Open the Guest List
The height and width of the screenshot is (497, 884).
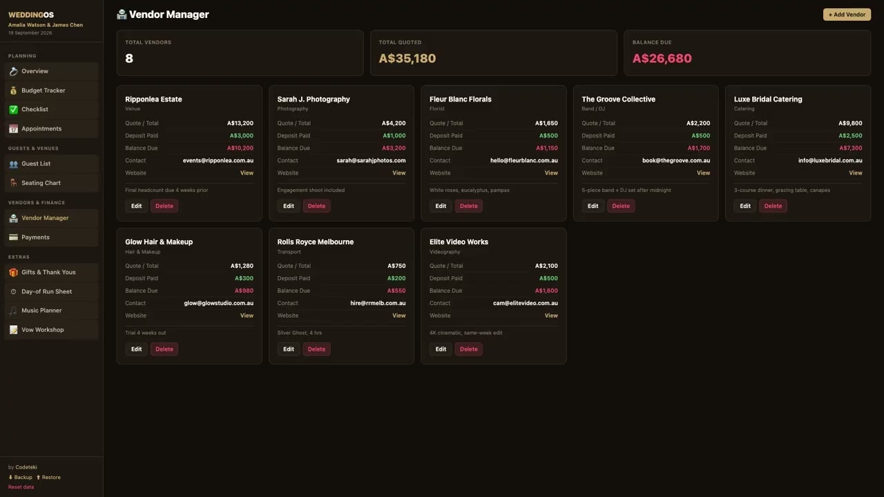click(x=51, y=164)
